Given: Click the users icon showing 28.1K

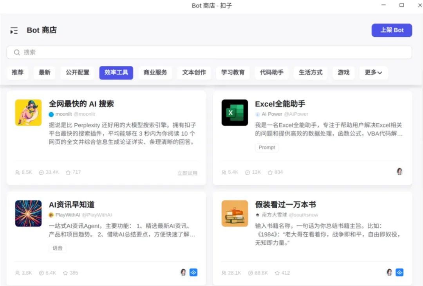Looking at the screenshot, I should point(224,273).
